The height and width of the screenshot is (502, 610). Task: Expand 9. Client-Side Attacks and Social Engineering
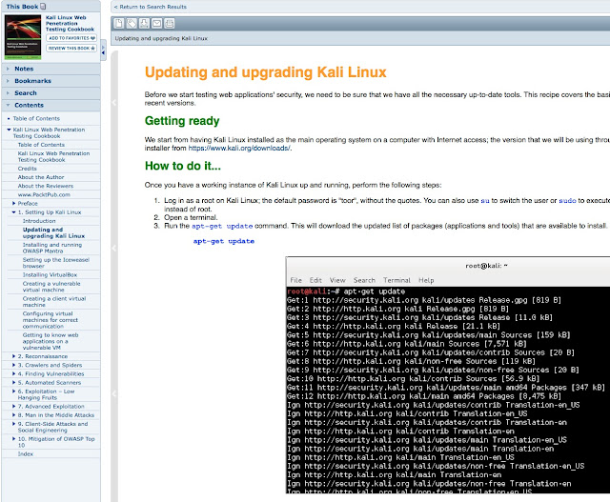13,424
